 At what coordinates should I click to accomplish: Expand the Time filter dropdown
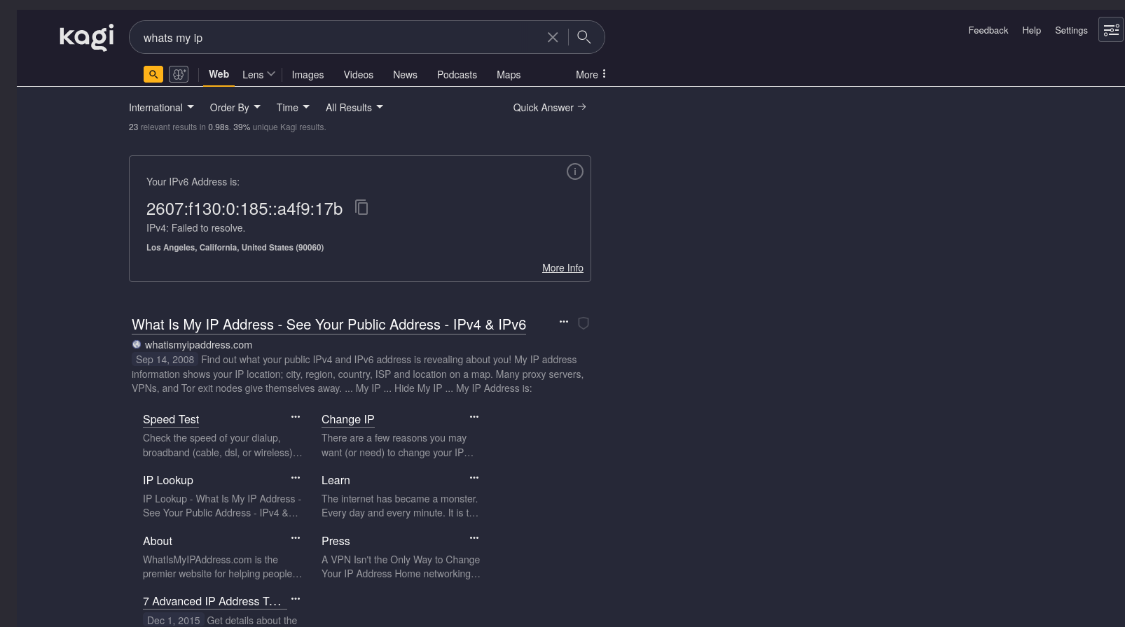293,108
